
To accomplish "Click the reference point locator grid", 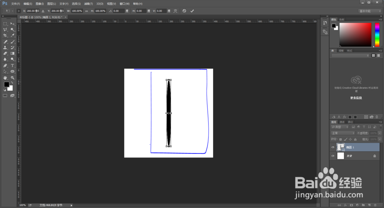I will 18,11.
